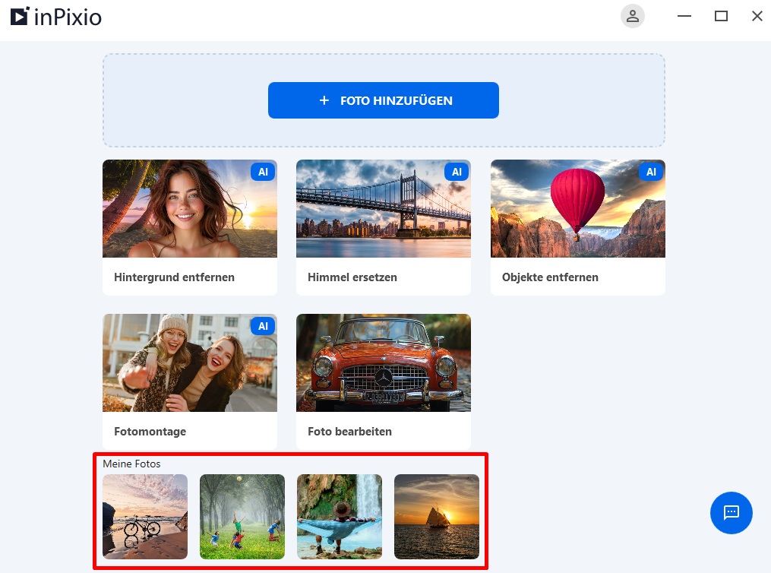Click AI badge on Himmel ersetzen card
Screen dimensions: 771x573
point(457,172)
